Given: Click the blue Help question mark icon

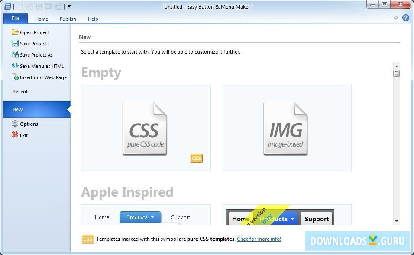Looking at the screenshot, I should pyautogui.click(x=405, y=18).
